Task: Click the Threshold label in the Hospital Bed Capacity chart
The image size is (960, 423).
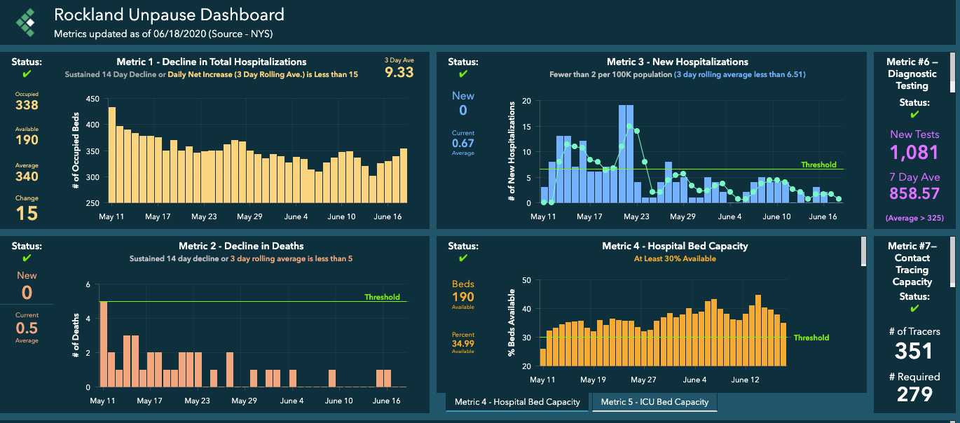Action: tap(811, 338)
